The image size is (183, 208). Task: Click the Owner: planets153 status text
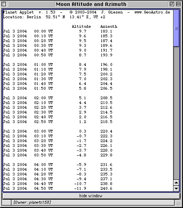click(32, 202)
